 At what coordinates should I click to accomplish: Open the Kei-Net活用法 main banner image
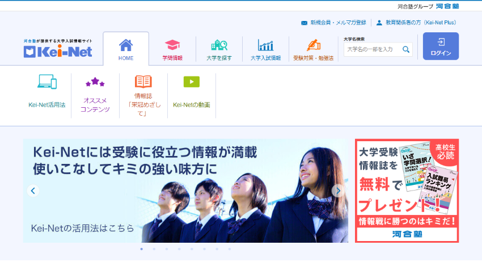click(x=185, y=191)
